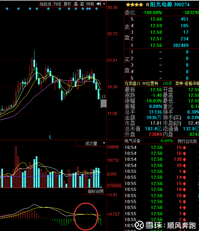Image resolution: width=199 pixels, height=231 pixels.
Task: Click the 振幅 value 0.00%
Action: [x=156, y=107]
